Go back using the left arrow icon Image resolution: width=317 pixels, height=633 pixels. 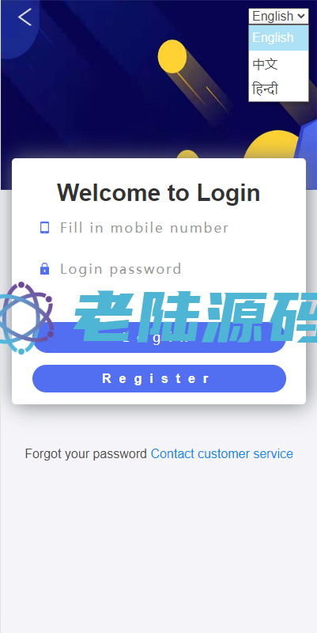point(25,17)
